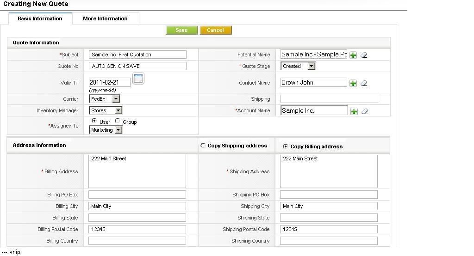474x256 pixels.
Task: Select an account with the green plus icon
Action: click(x=354, y=111)
